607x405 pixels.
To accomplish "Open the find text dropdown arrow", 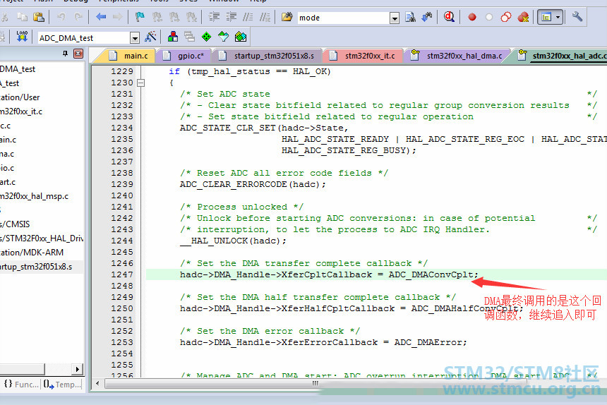I will pos(395,18).
